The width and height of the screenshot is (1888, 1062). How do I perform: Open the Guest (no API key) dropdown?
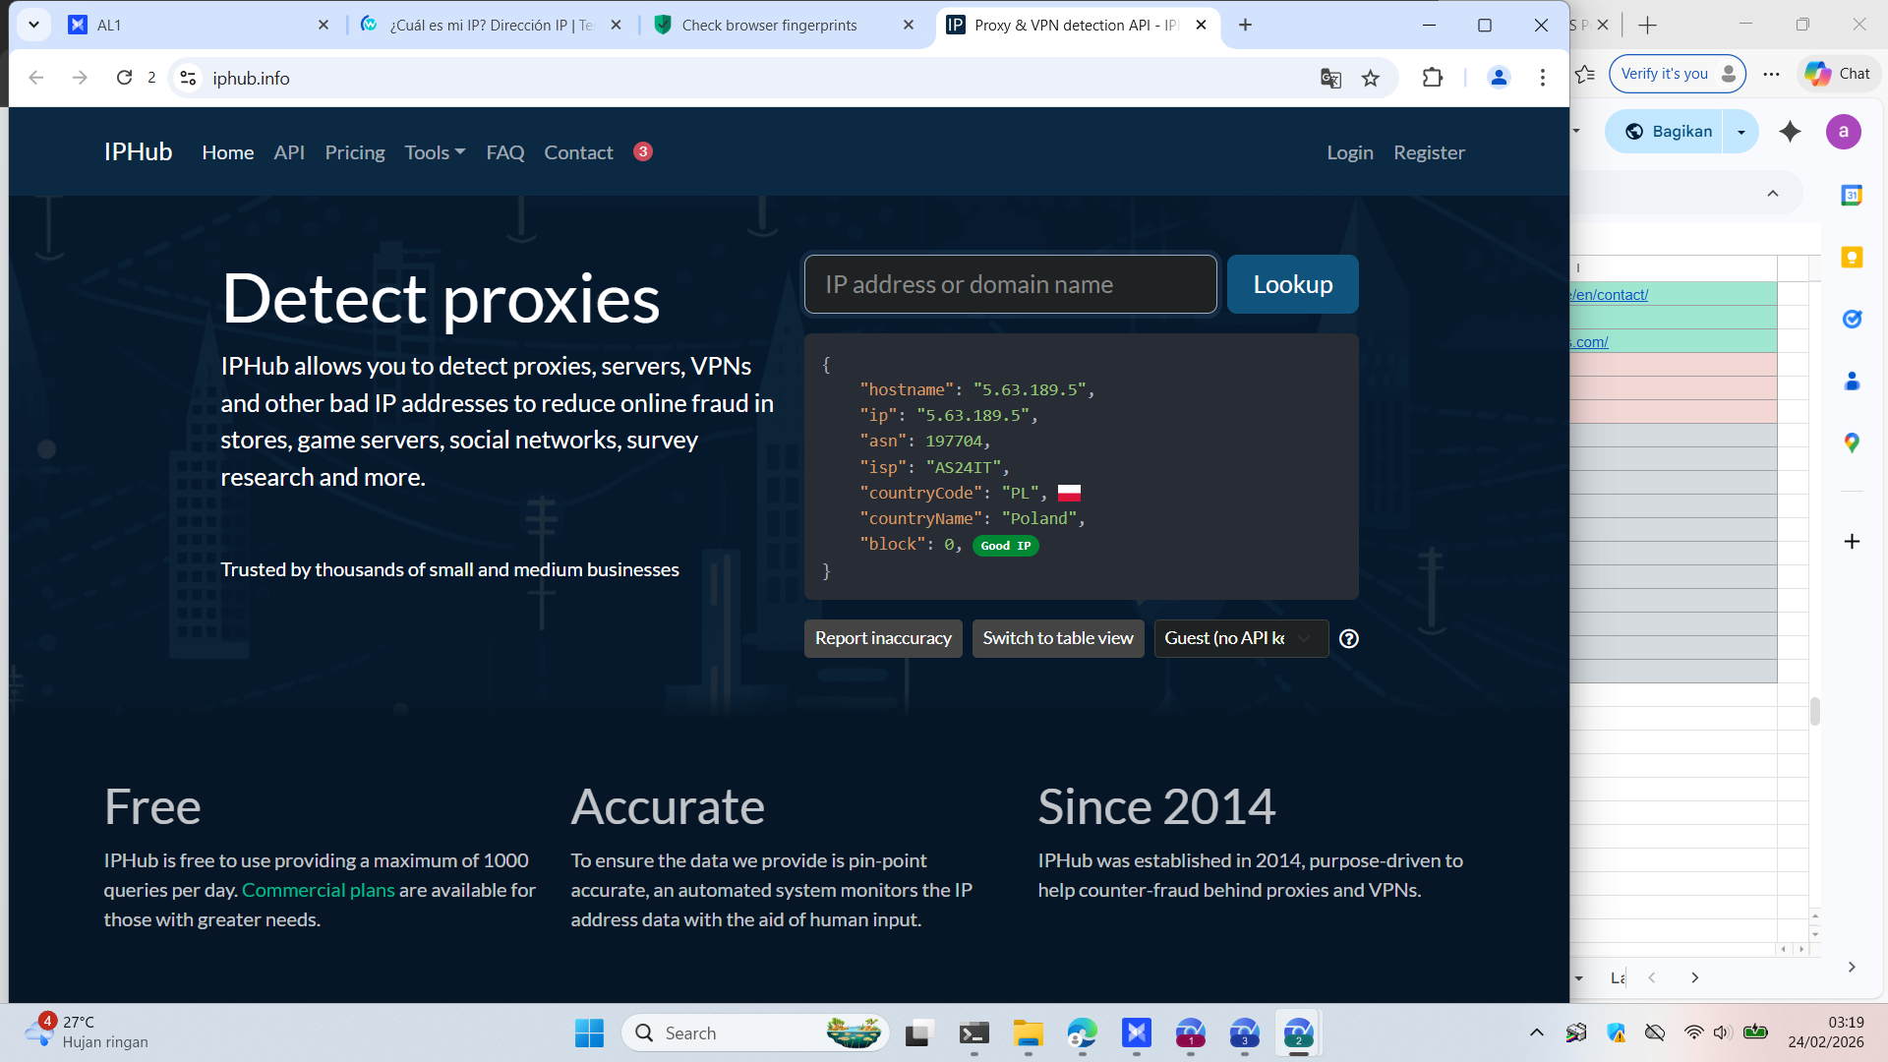[x=1240, y=639]
